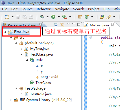The image size is (120, 110).
Task: Collapse the First-Java project node
Action: tap(6, 32)
